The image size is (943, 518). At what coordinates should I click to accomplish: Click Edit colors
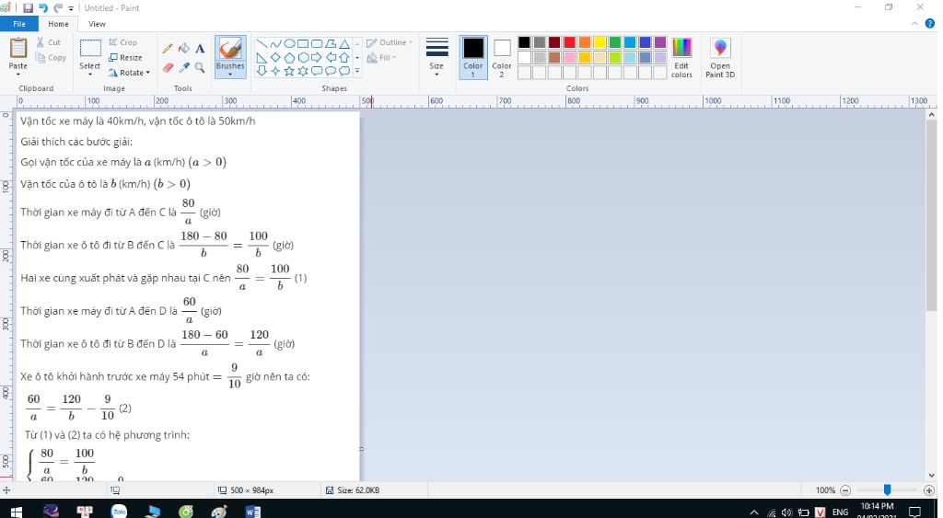click(x=681, y=58)
